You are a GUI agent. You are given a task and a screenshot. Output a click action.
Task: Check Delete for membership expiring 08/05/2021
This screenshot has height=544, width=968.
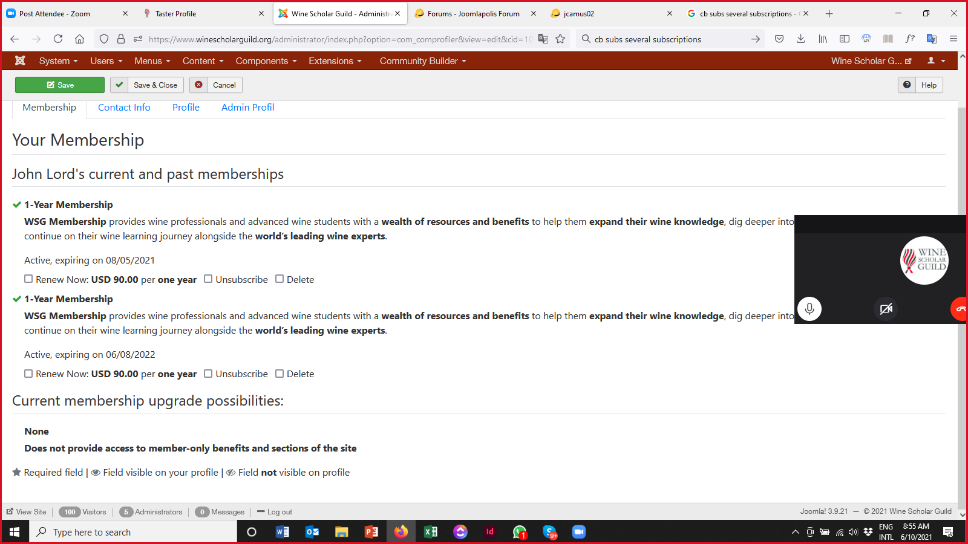click(280, 279)
